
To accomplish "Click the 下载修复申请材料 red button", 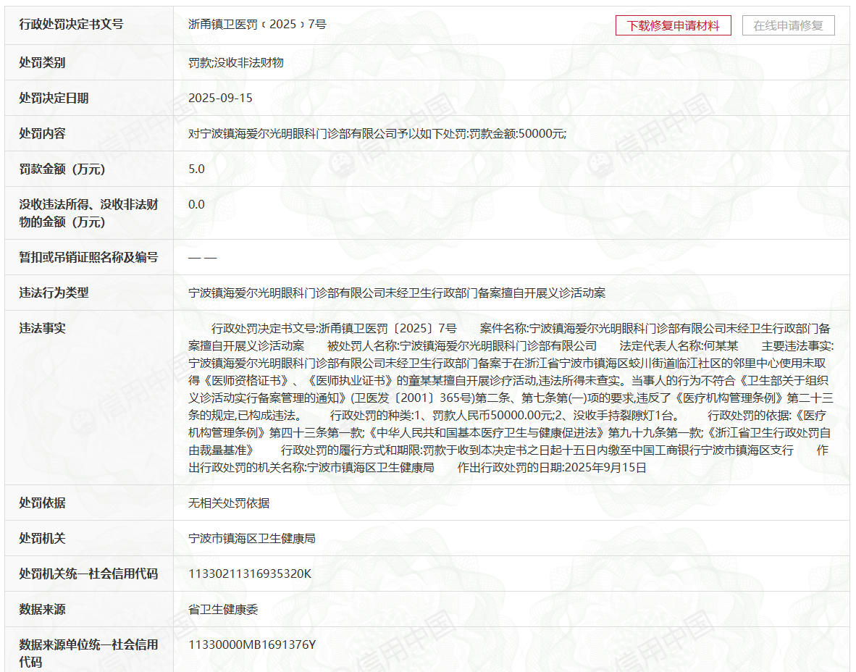I will [x=673, y=25].
